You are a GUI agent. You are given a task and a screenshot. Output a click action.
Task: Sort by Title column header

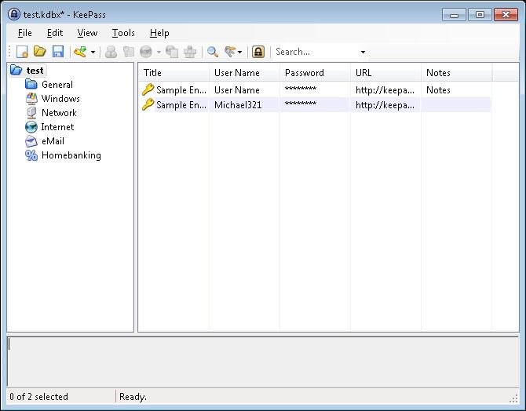pos(174,73)
